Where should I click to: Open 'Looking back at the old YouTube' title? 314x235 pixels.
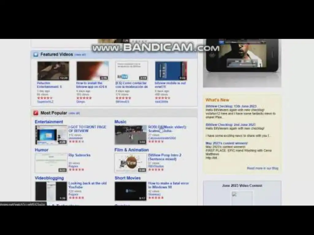pyautogui.click(x=87, y=185)
